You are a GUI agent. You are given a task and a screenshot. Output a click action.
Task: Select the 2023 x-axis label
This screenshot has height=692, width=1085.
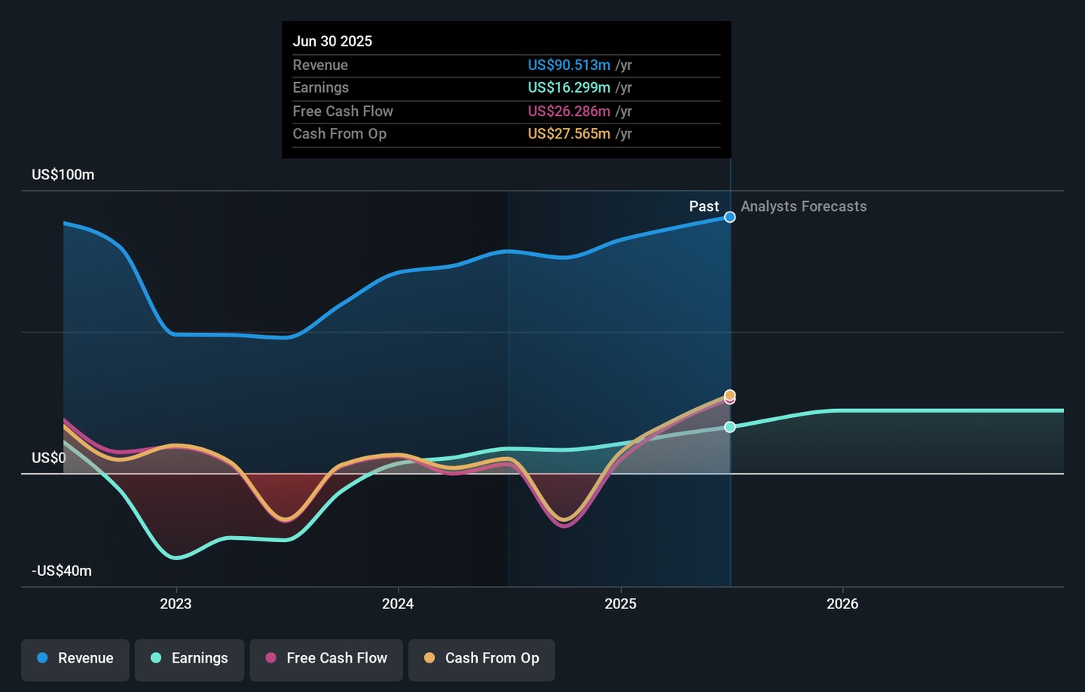point(176,604)
